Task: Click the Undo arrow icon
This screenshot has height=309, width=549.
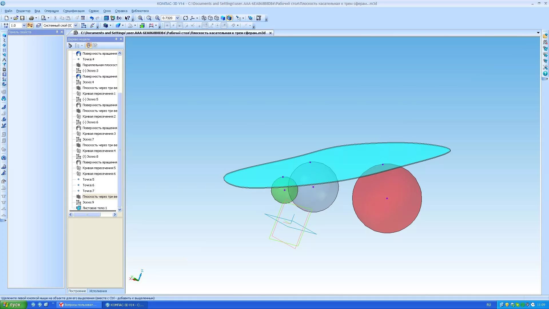Action: coord(91,18)
